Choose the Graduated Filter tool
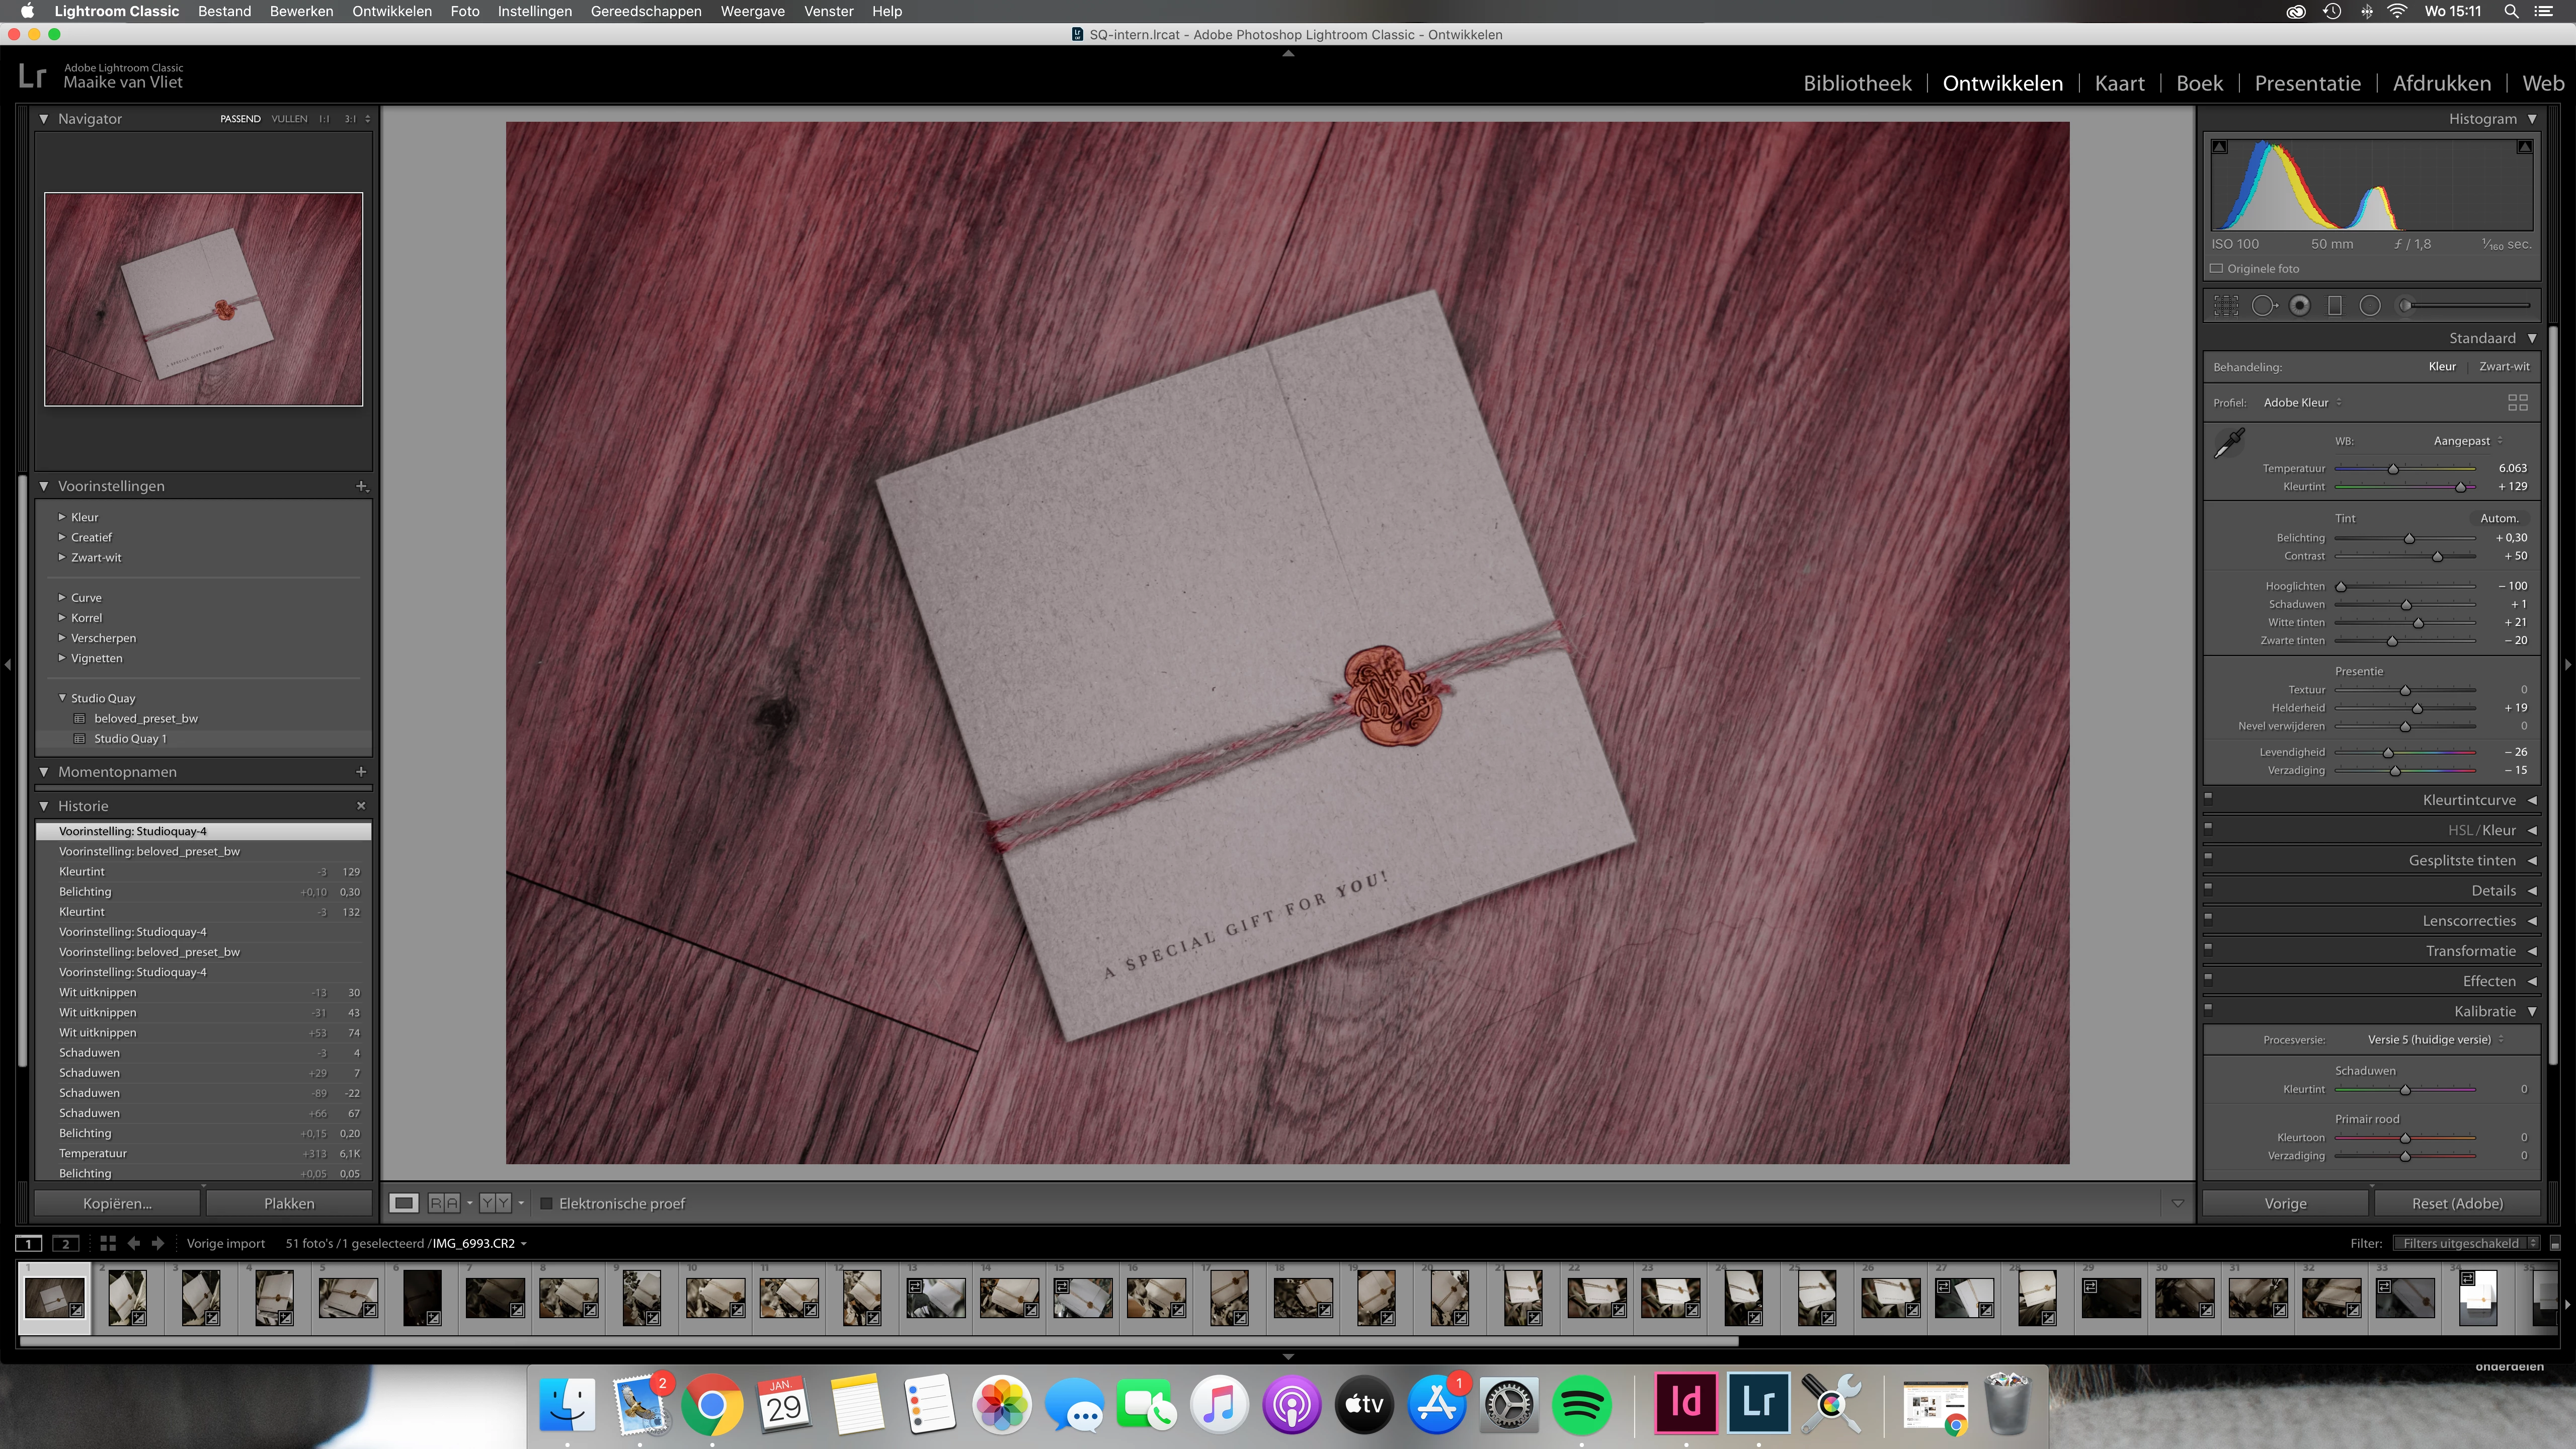The image size is (2576, 1449). (2335, 306)
